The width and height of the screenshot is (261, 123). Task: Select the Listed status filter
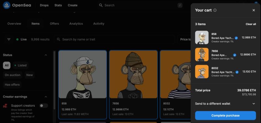tap(20, 65)
